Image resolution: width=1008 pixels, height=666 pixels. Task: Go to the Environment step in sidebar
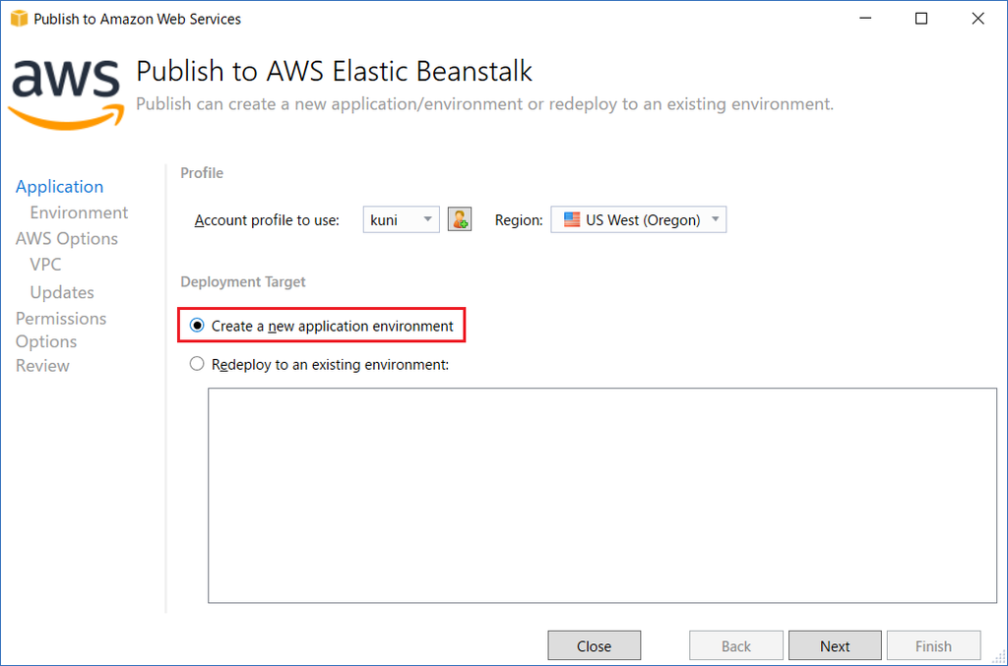coord(79,212)
